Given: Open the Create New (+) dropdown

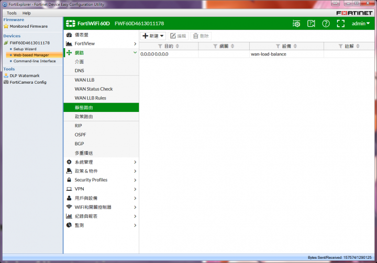Looking at the screenshot, I should [x=153, y=36].
